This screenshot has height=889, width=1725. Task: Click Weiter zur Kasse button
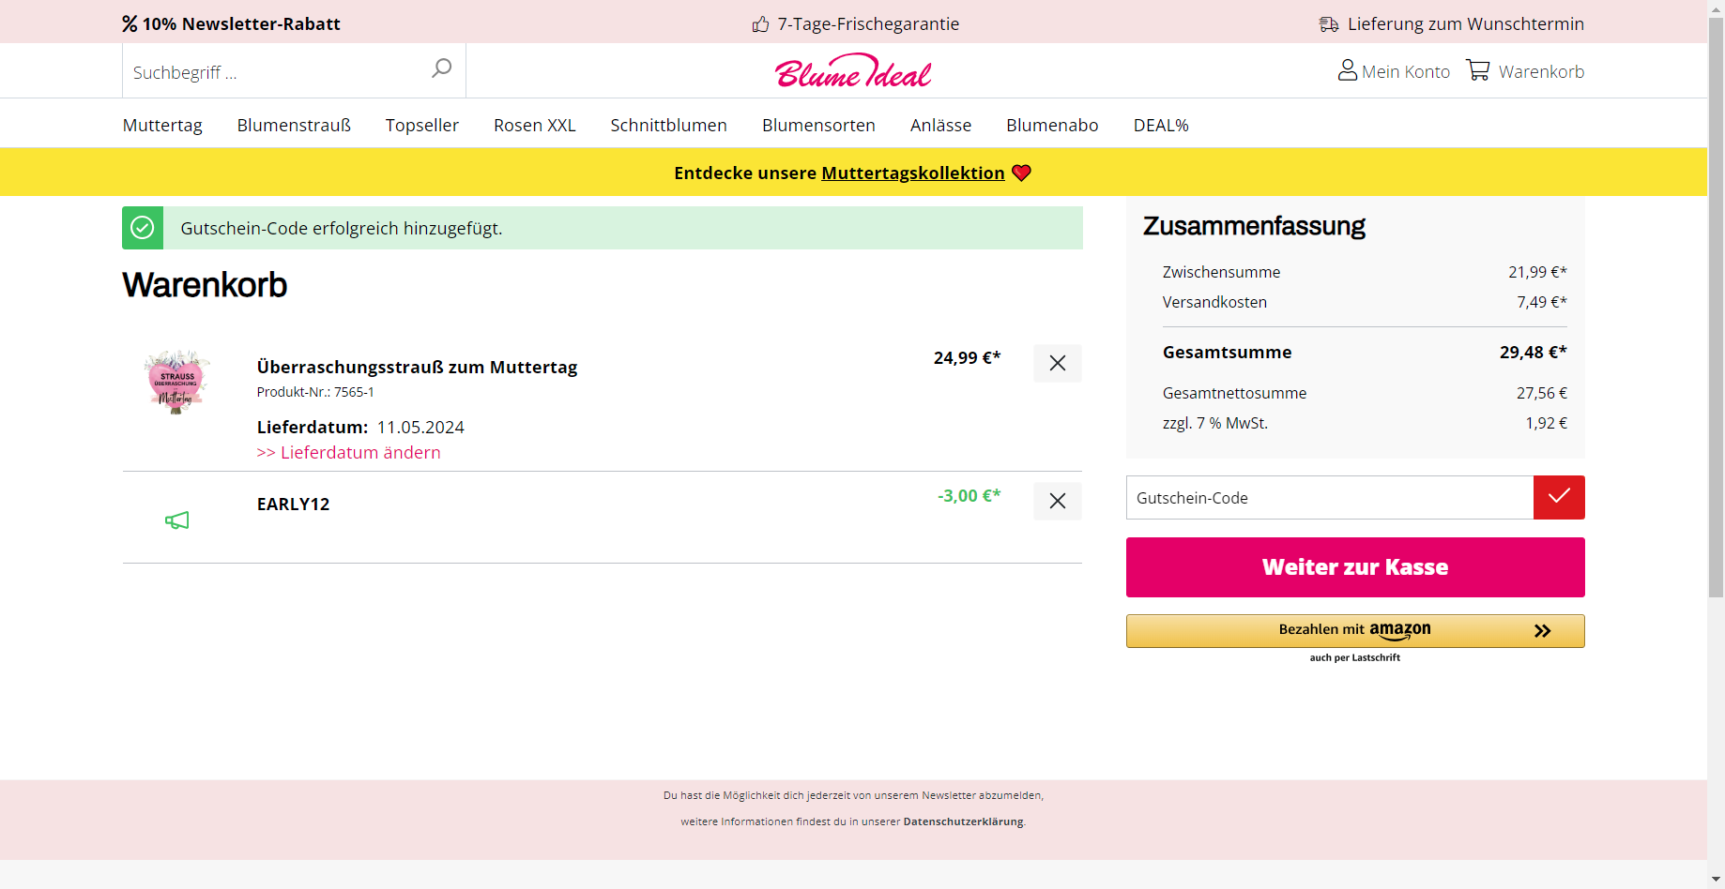click(x=1355, y=567)
